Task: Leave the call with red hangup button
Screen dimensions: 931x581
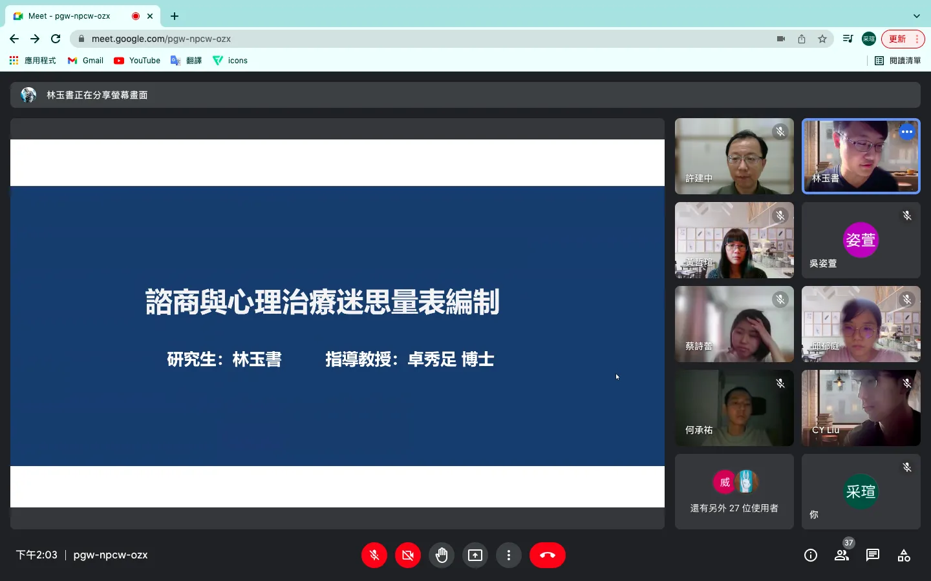Action: point(548,555)
